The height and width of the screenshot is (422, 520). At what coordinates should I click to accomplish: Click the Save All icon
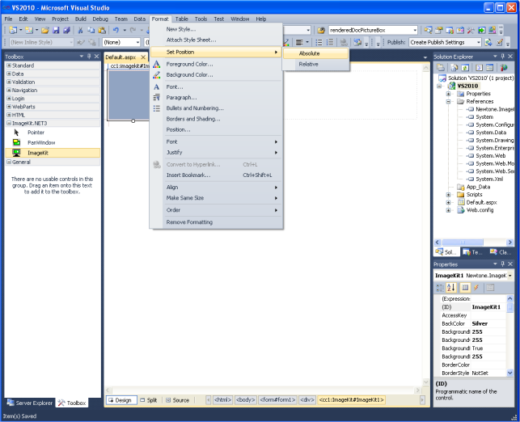coord(66,30)
